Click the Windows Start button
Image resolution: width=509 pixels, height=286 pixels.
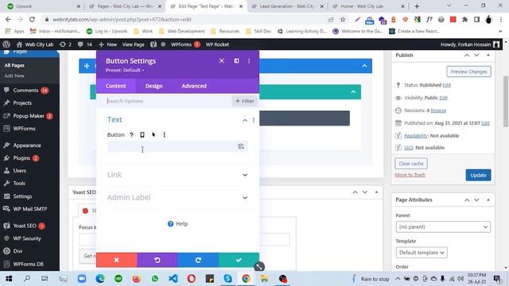point(9,279)
